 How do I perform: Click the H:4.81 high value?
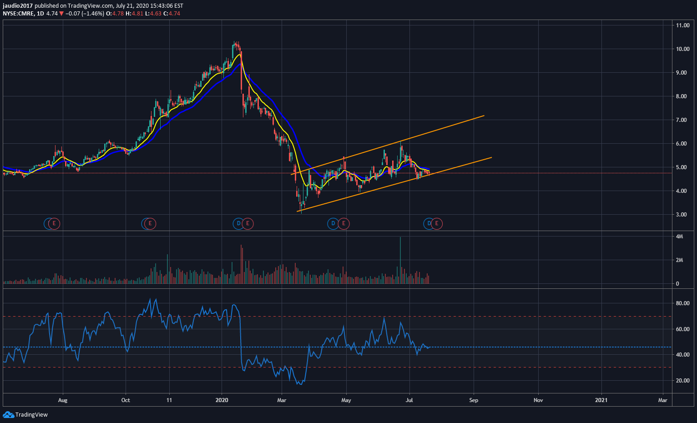(x=134, y=14)
